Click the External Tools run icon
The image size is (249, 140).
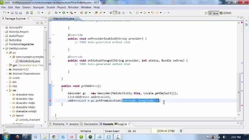[x=71, y=13]
